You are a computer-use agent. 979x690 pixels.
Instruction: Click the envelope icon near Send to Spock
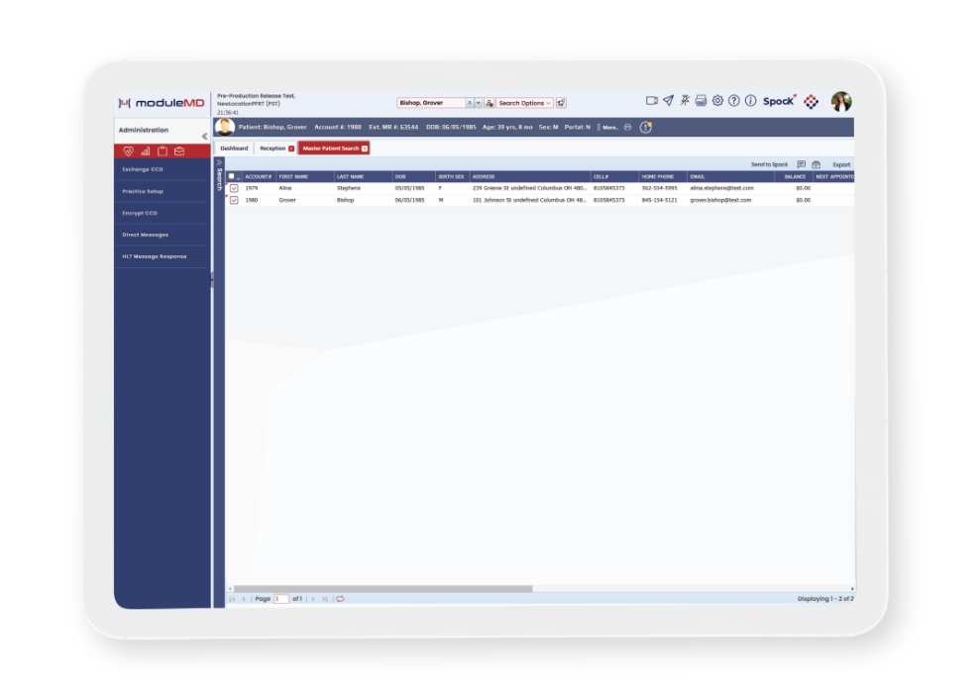[x=816, y=164]
